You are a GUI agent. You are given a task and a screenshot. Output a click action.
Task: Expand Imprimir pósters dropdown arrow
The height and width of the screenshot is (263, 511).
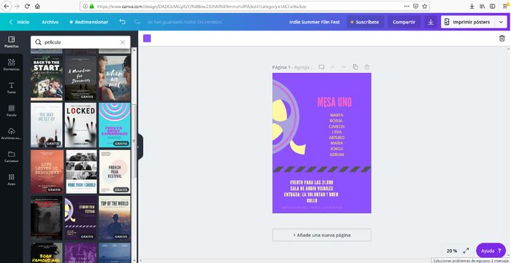click(501, 22)
